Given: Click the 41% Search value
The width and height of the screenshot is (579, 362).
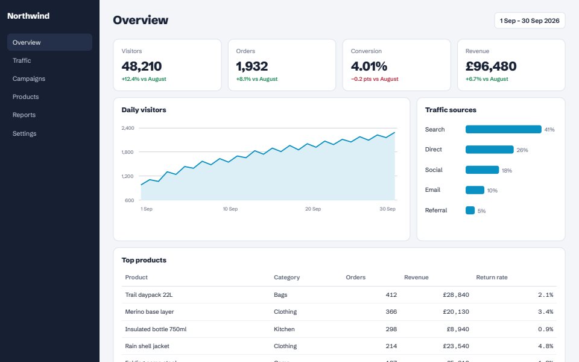Looking at the screenshot, I should pos(549,130).
